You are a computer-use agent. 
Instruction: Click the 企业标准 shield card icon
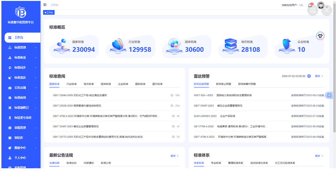coord(286,46)
